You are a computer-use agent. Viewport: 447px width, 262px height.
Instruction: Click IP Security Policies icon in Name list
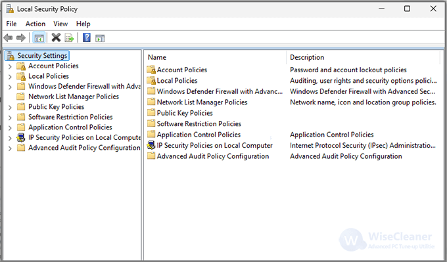pyautogui.click(x=151, y=145)
